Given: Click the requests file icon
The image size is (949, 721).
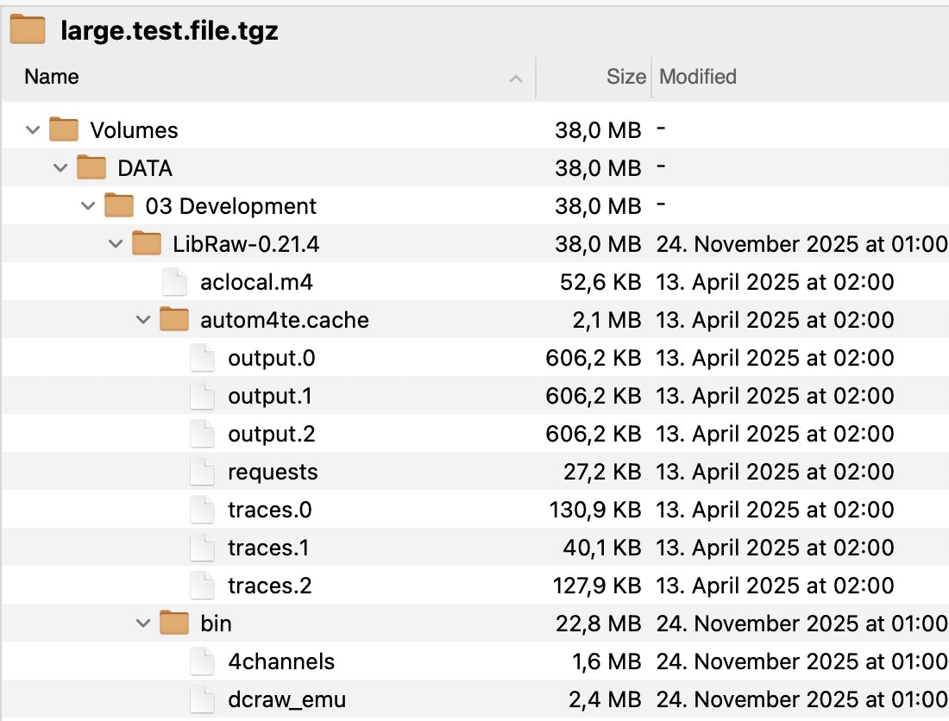Looking at the screenshot, I should [202, 471].
